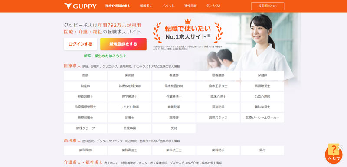
Task: Click the 採用担当の方 button
Action: [x=268, y=6]
